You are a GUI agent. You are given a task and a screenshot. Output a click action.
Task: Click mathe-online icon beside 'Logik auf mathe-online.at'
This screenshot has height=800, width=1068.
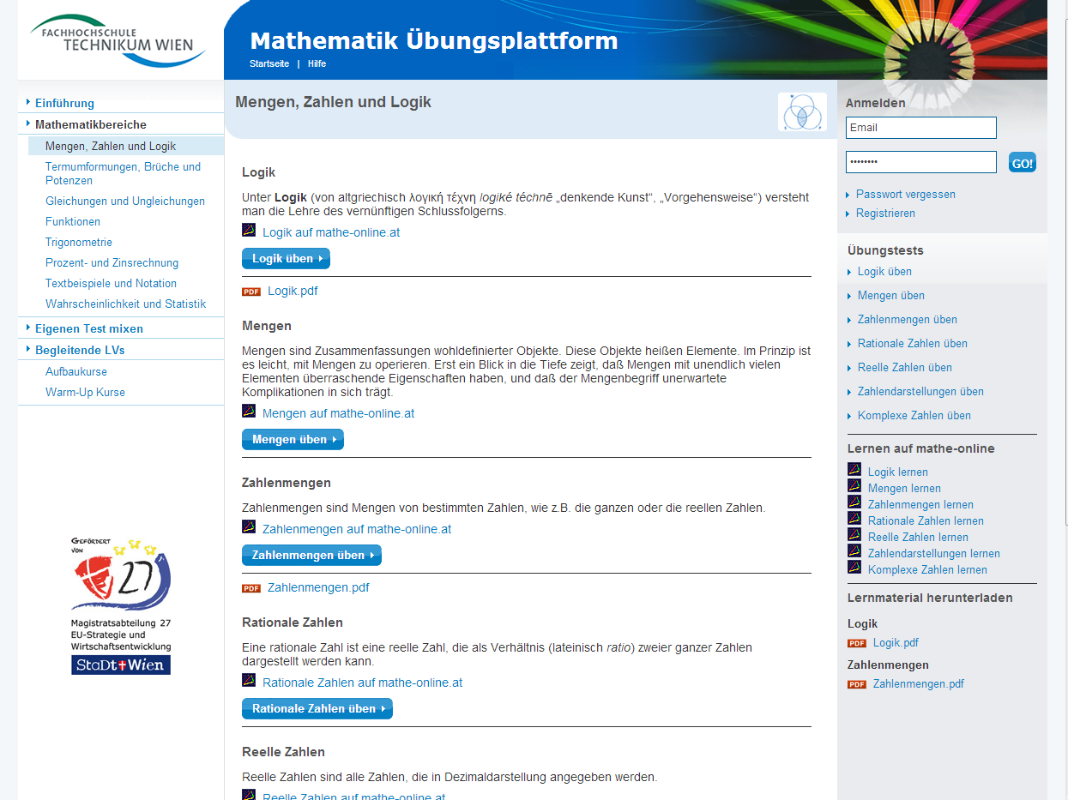click(x=249, y=230)
